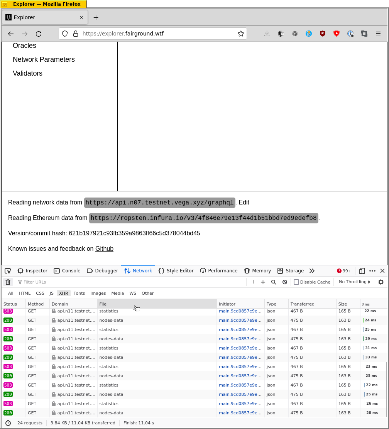This screenshot has height=429, width=389.
Task: Select the element picker in DevTools
Action: (x=7, y=270)
